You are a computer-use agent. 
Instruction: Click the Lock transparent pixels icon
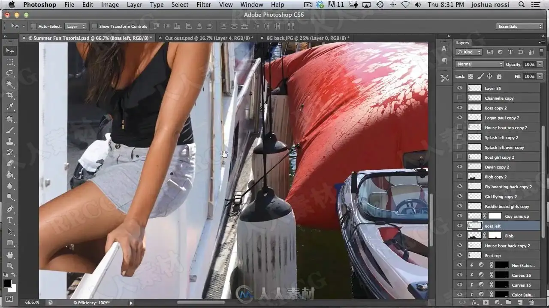(471, 76)
